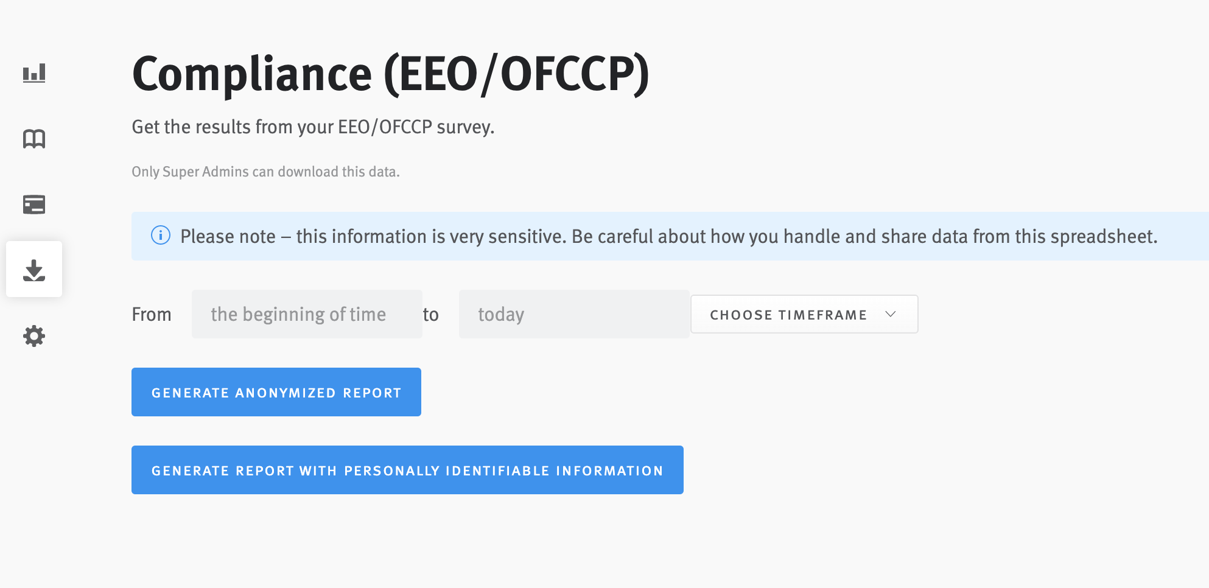1209x588 pixels.
Task: Open the Choose Timeframe dropdown
Action: pos(804,314)
